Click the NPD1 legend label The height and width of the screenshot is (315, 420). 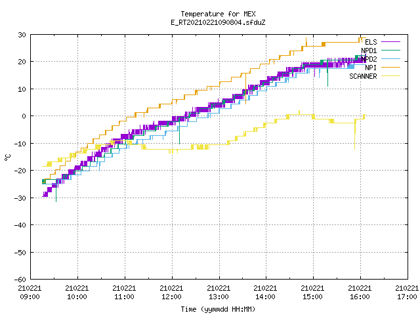tap(369, 51)
